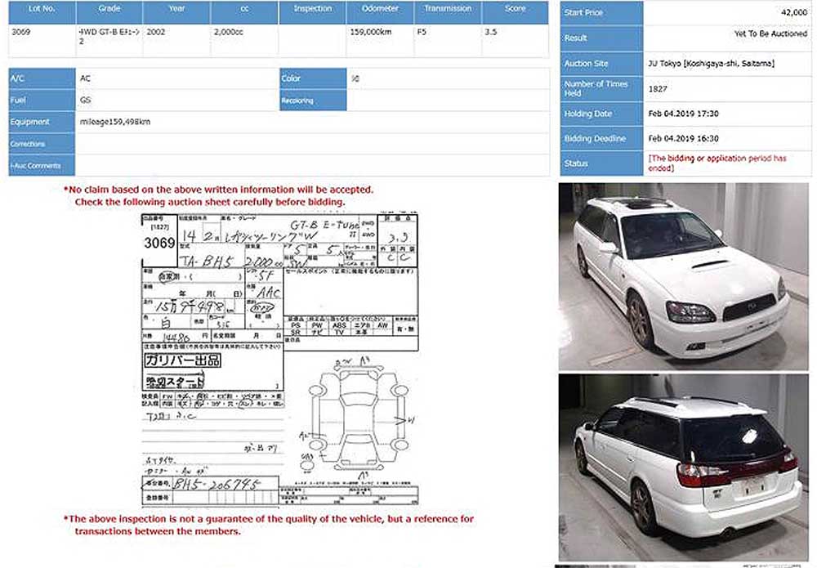Click the Corrections row label
The image size is (817, 568).
click(42, 144)
